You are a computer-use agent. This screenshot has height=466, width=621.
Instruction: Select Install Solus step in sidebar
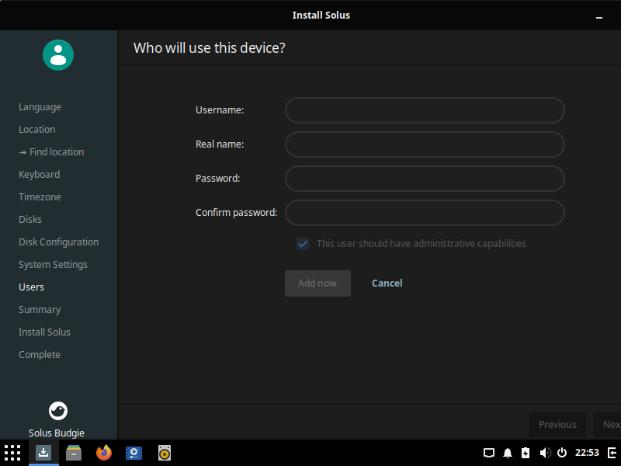[x=44, y=332]
